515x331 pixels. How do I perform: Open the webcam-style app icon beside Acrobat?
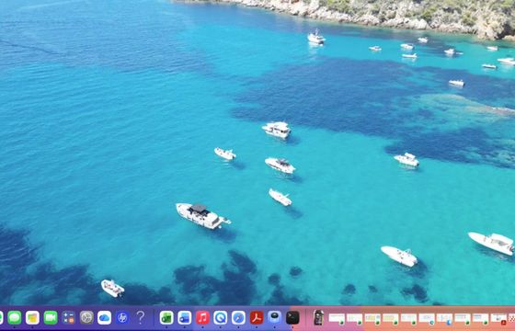coord(275,317)
